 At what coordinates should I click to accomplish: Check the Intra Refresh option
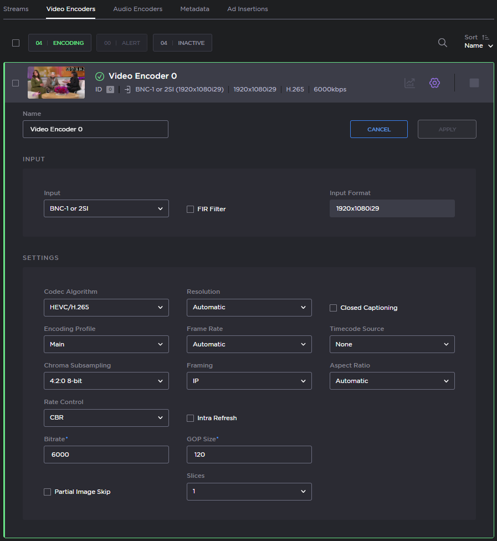point(190,418)
